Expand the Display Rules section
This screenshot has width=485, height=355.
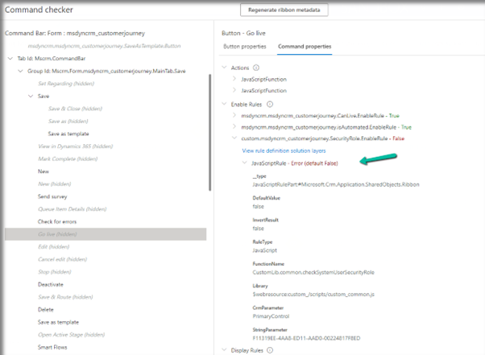point(224,349)
